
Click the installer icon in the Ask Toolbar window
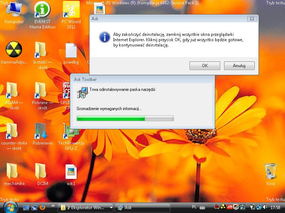click(82, 92)
